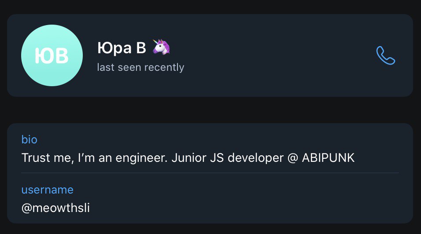
Task: Open the ЮВ profile avatar
Action: [52, 55]
